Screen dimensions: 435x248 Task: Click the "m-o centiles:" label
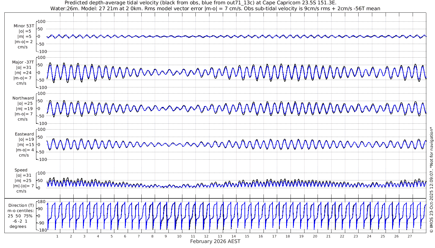point(20,210)
